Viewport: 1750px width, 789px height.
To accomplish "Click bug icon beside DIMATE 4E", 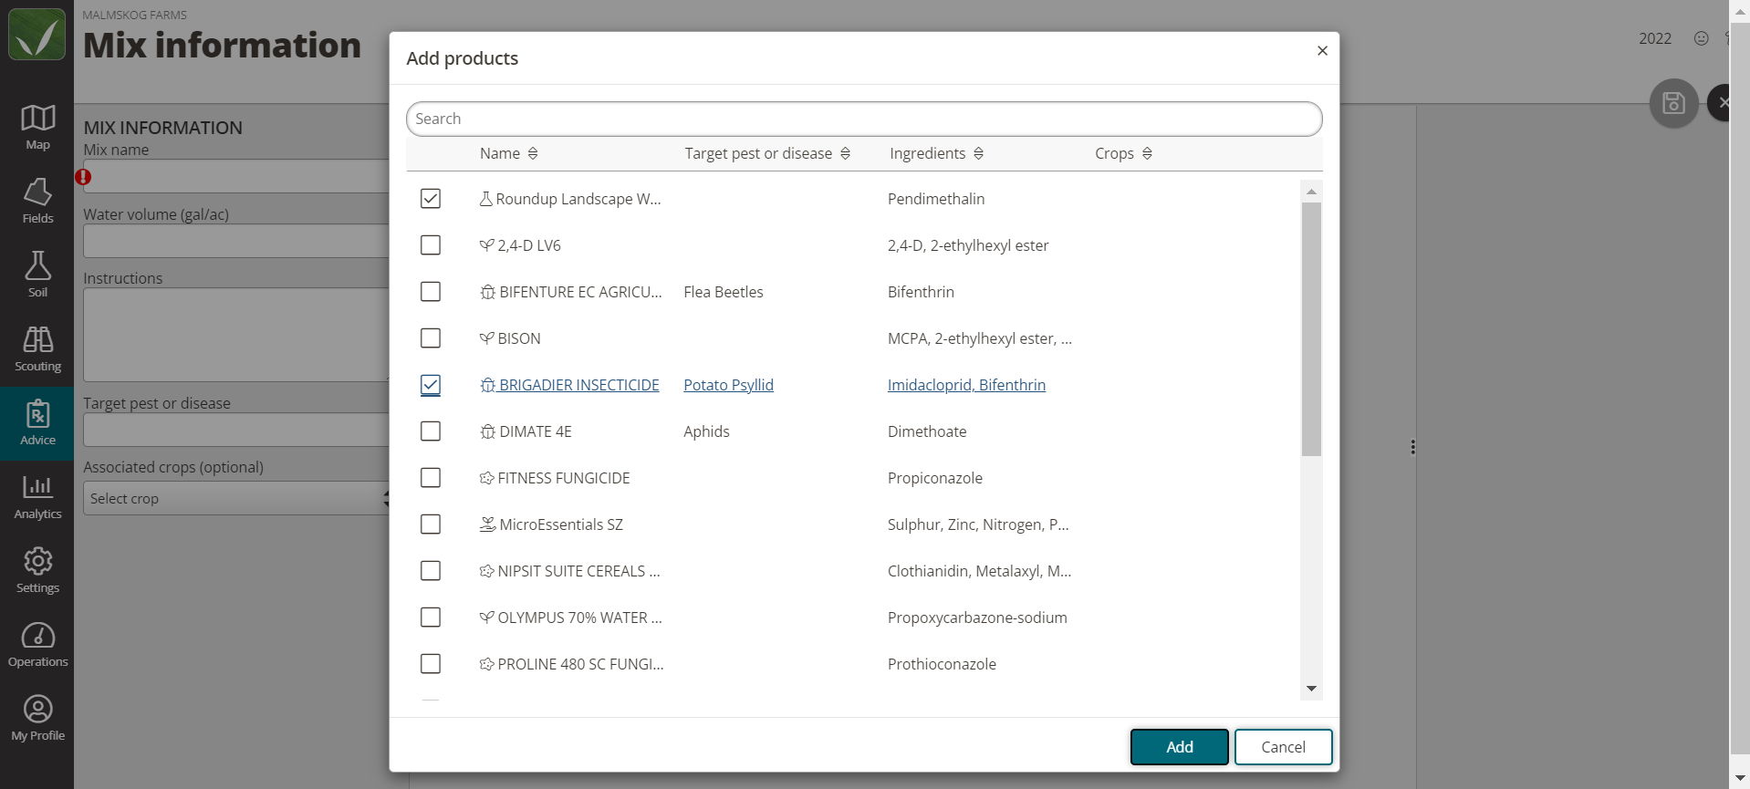I will [488, 431].
